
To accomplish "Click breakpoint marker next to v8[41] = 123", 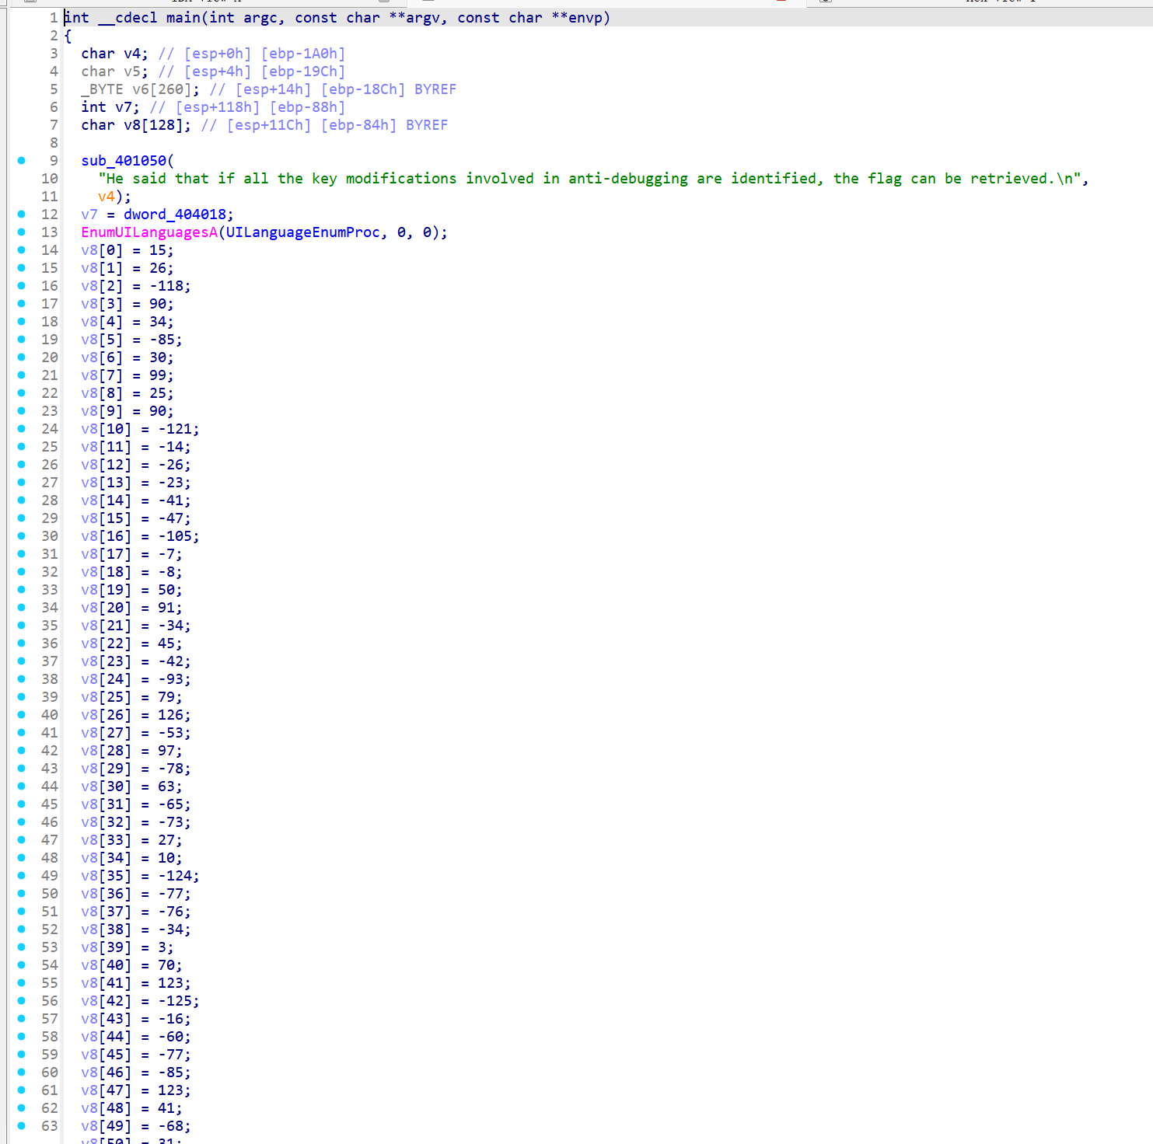I will point(22,983).
